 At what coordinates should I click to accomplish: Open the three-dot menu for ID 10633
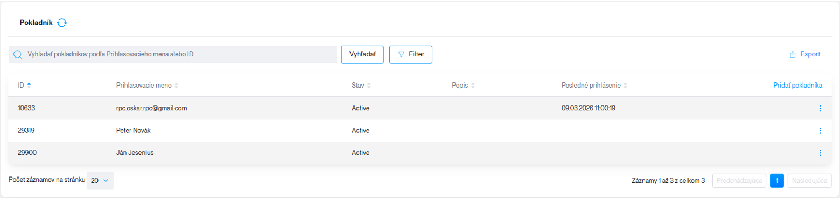pyautogui.click(x=820, y=108)
